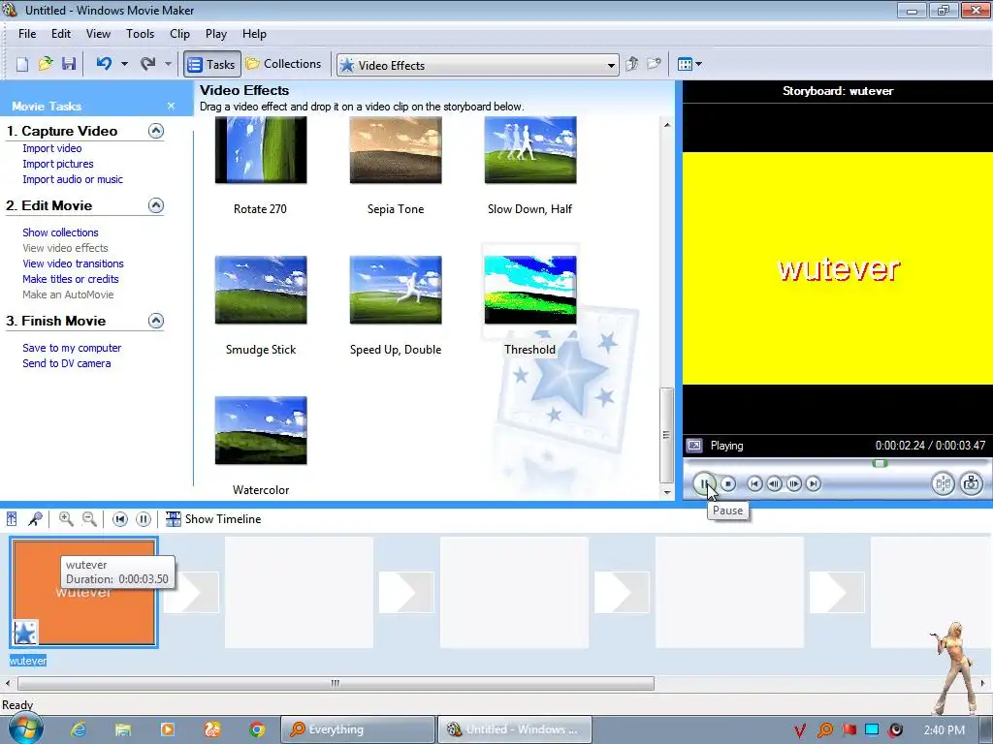
Task: Save the project with the floppy disk icon
Action: (69, 64)
